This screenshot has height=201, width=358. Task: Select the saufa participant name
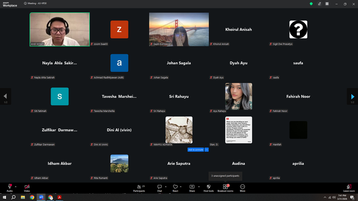[298, 63]
